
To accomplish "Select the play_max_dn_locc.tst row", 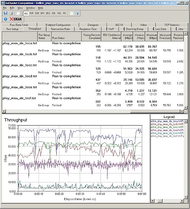I will [93, 65].
